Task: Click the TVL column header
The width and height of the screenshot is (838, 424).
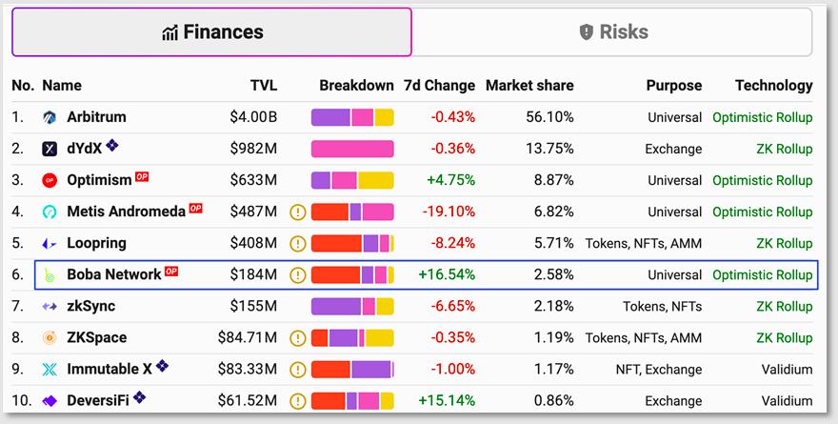Action: pyautogui.click(x=264, y=85)
